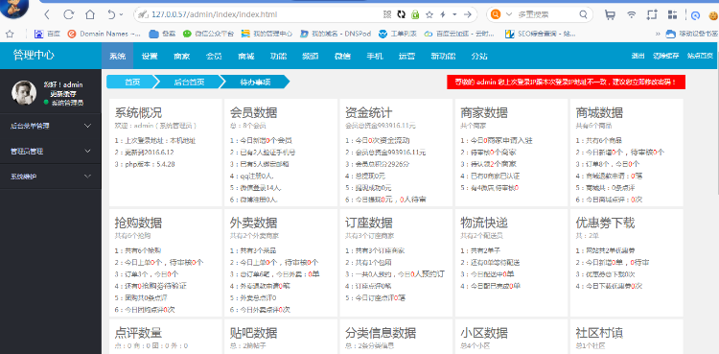Click the 后台首页 breadcrumb
The height and width of the screenshot is (354, 719).
pyautogui.click(x=189, y=83)
